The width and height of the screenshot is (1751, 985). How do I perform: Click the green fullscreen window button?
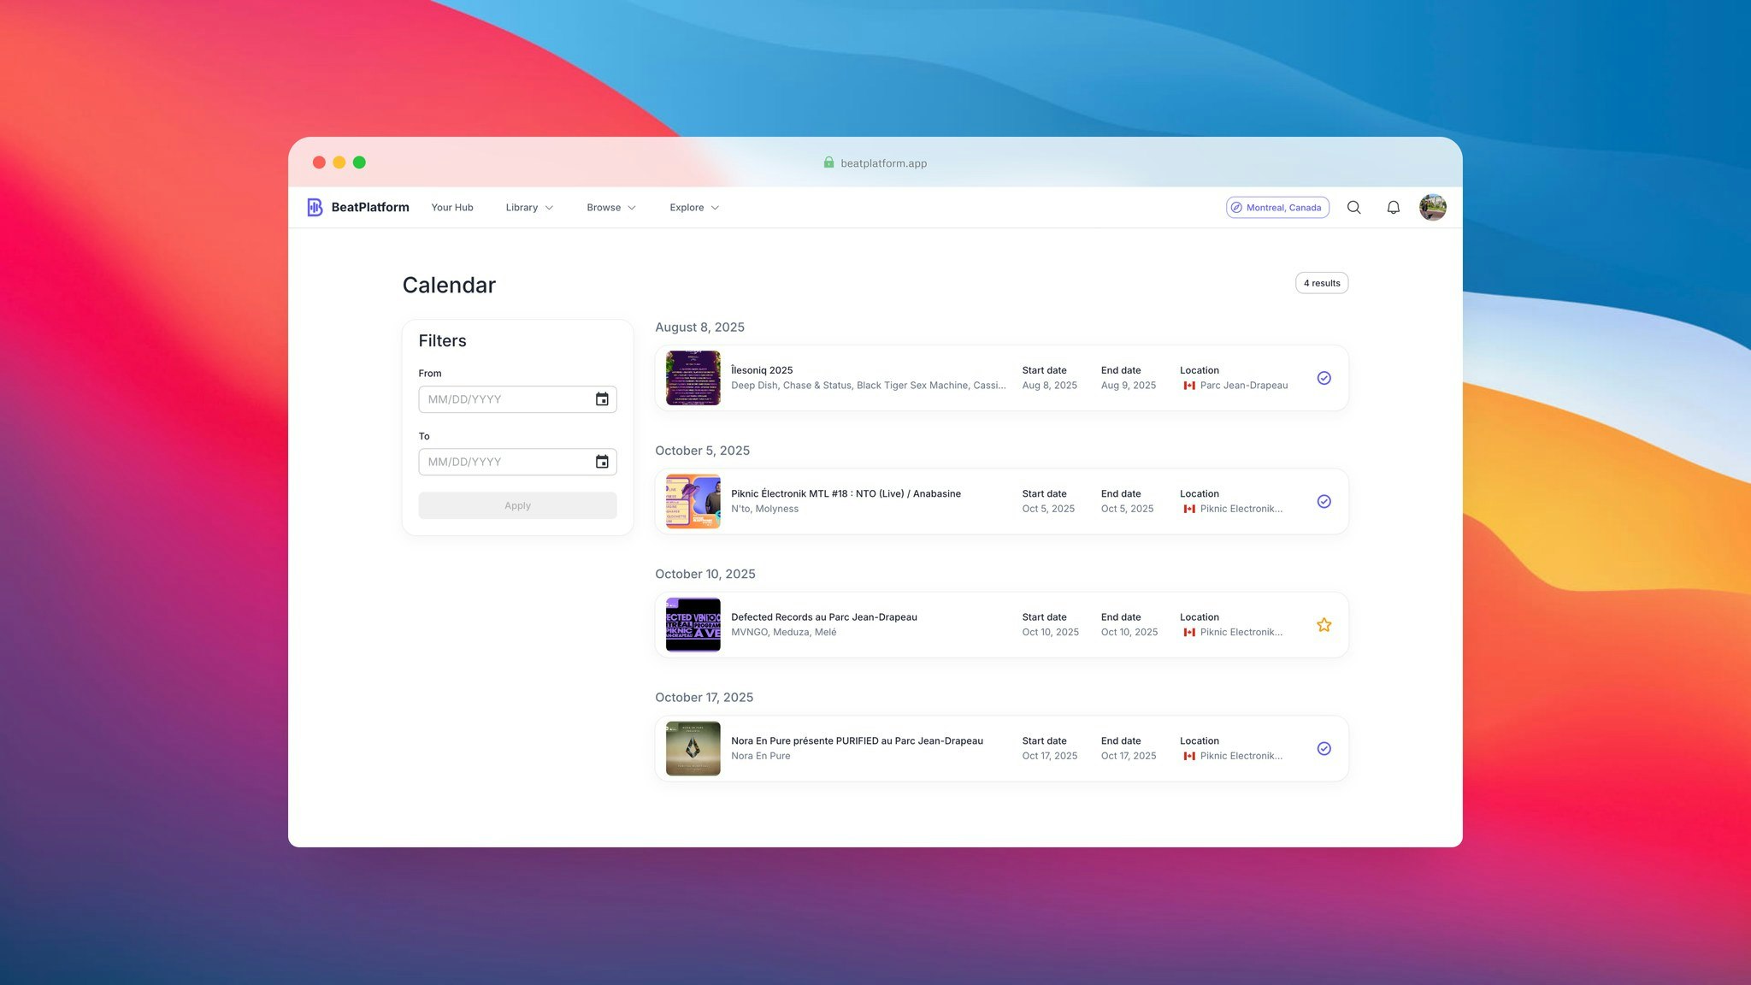(359, 162)
